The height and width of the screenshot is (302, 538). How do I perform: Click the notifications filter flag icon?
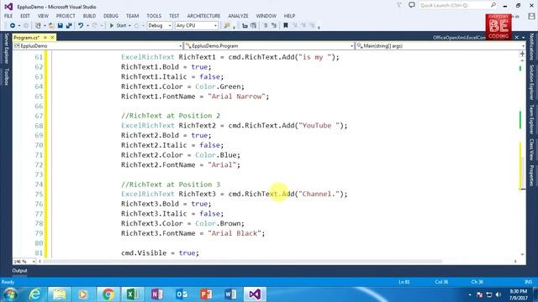click(x=399, y=5)
